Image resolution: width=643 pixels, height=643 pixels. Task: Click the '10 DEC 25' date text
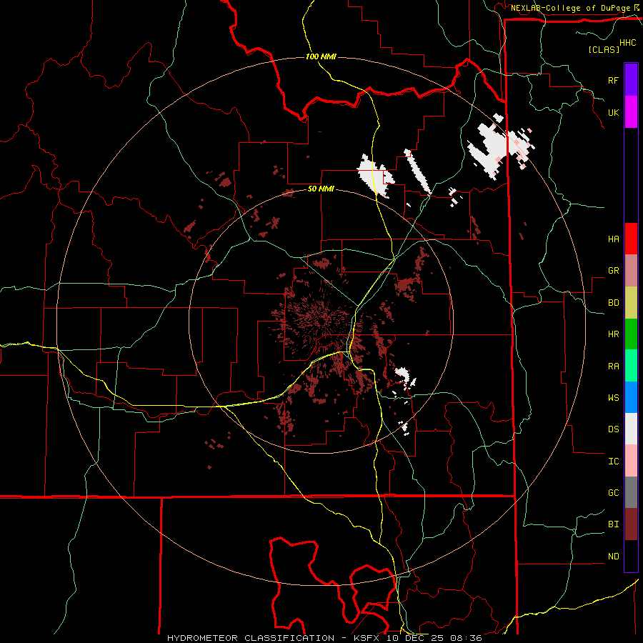click(x=414, y=638)
